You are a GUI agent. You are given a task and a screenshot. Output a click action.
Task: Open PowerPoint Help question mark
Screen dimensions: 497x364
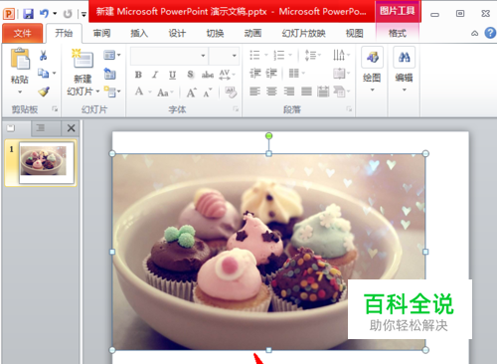[x=490, y=33]
